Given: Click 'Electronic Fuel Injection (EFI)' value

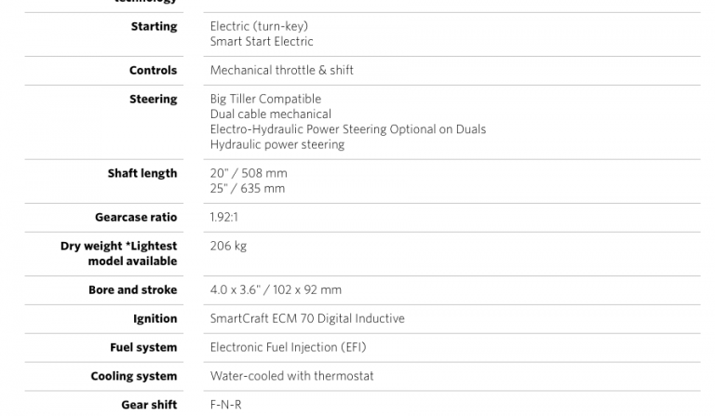Looking at the screenshot, I should [289, 347].
